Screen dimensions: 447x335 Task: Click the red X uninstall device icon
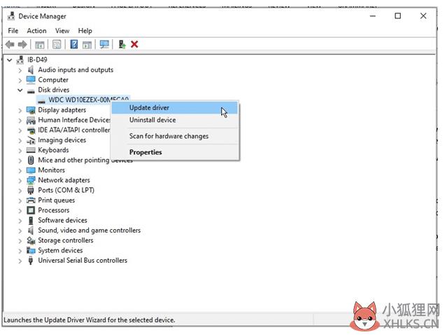click(x=134, y=44)
